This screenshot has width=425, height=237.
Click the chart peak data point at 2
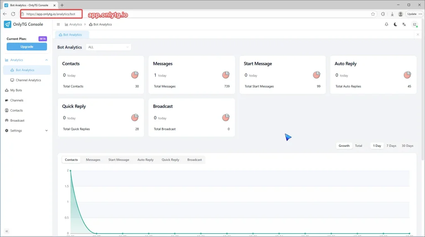tap(71, 170)
